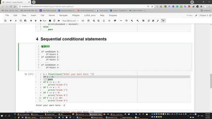Click the Python 3 kernel name
The image size is (212, 119).
[x=204, y=16]
